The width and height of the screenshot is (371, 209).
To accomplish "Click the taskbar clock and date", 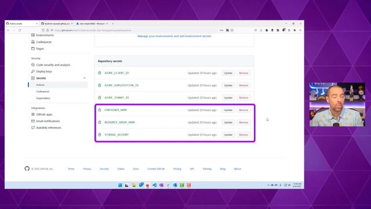I will 297,185.
